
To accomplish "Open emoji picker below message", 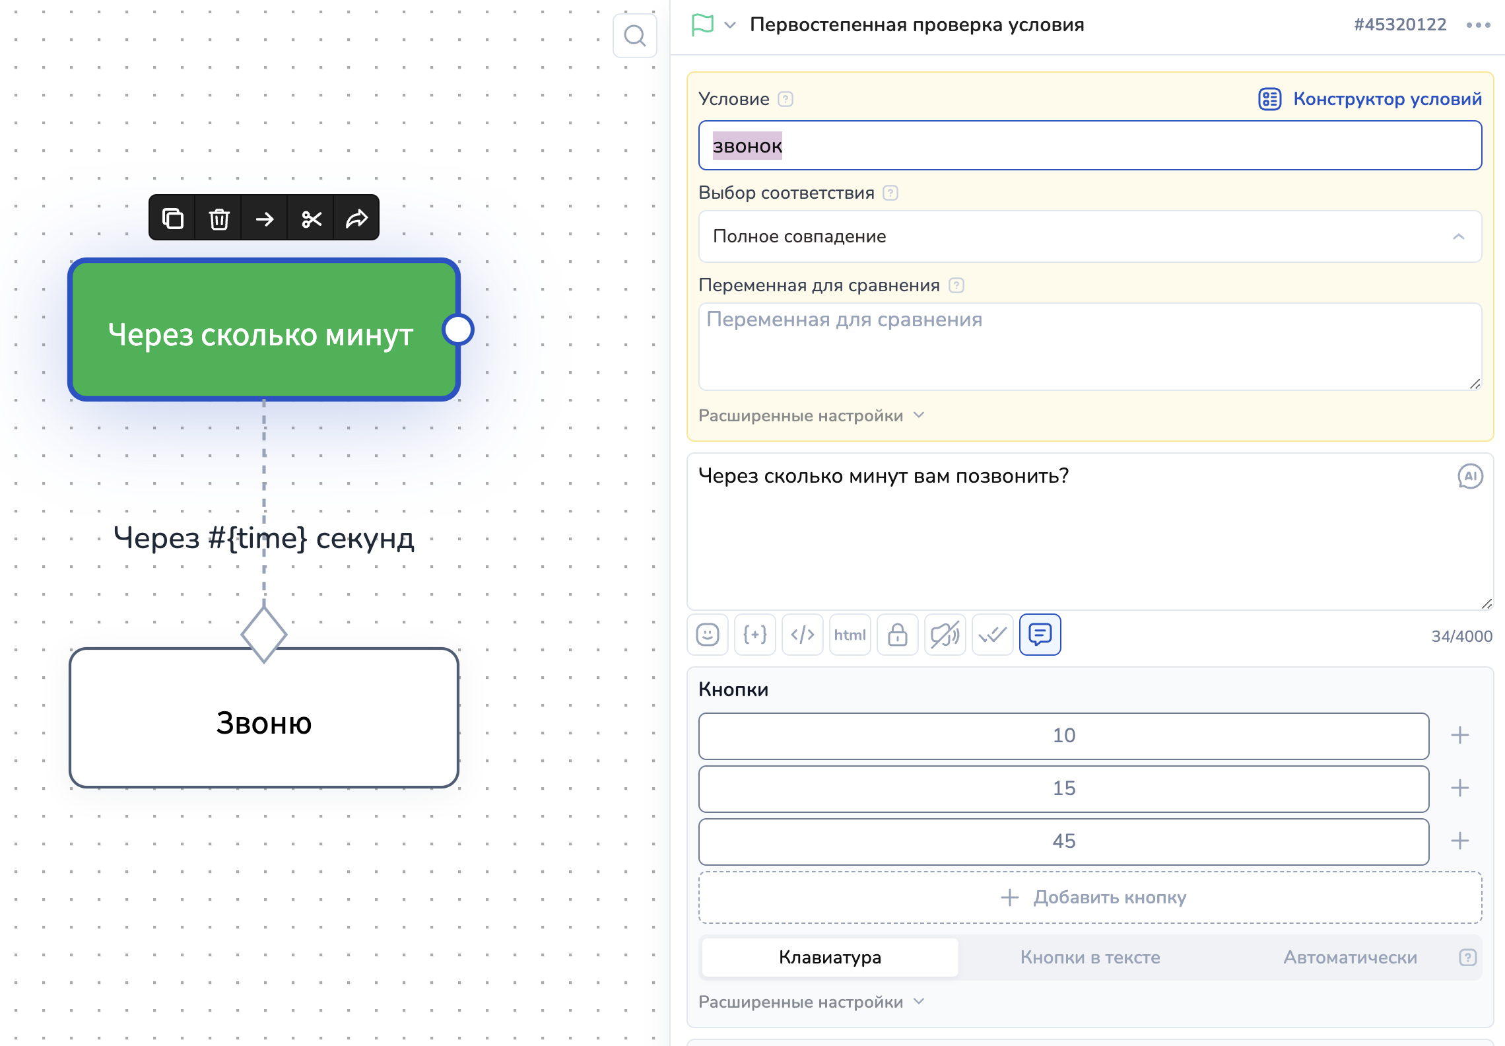I will point(708,635).
